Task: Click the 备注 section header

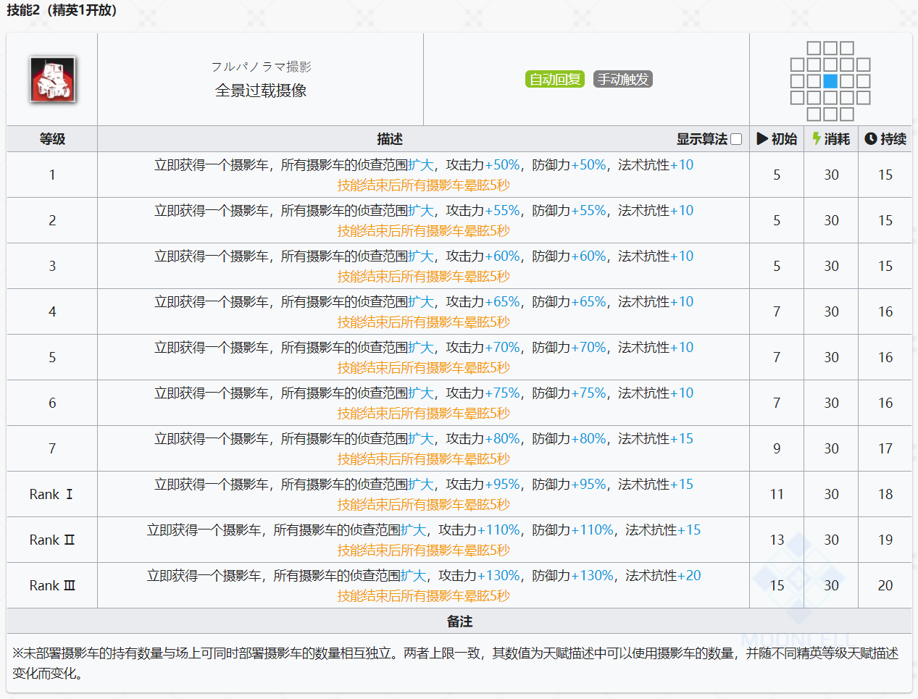Action: click(x=459, y=621)
